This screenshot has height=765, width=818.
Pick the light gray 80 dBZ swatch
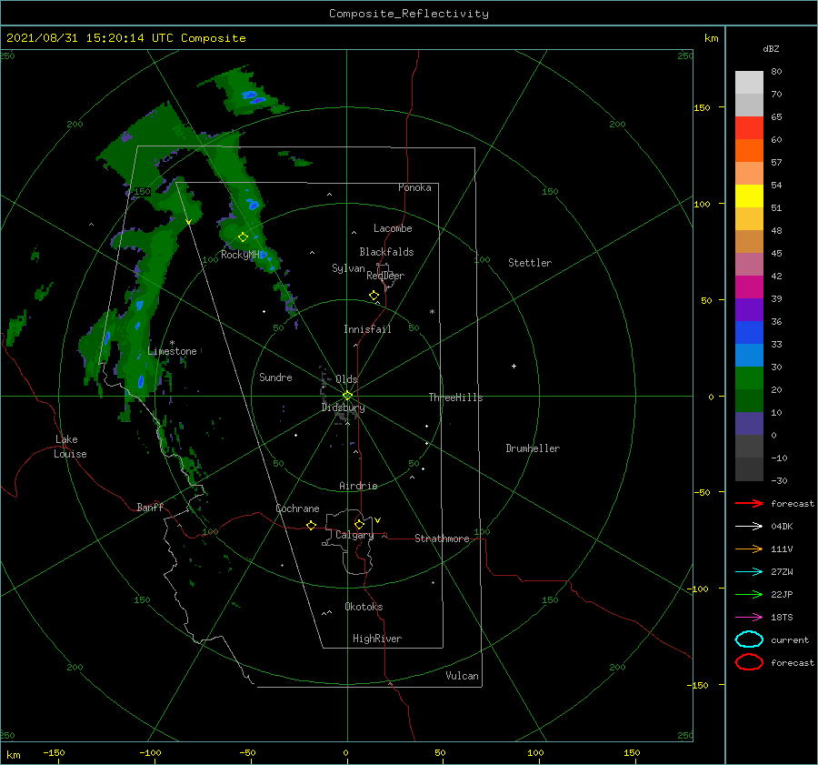tap(749, 82)
